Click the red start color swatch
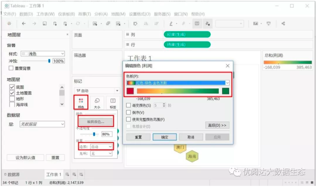 130,91
